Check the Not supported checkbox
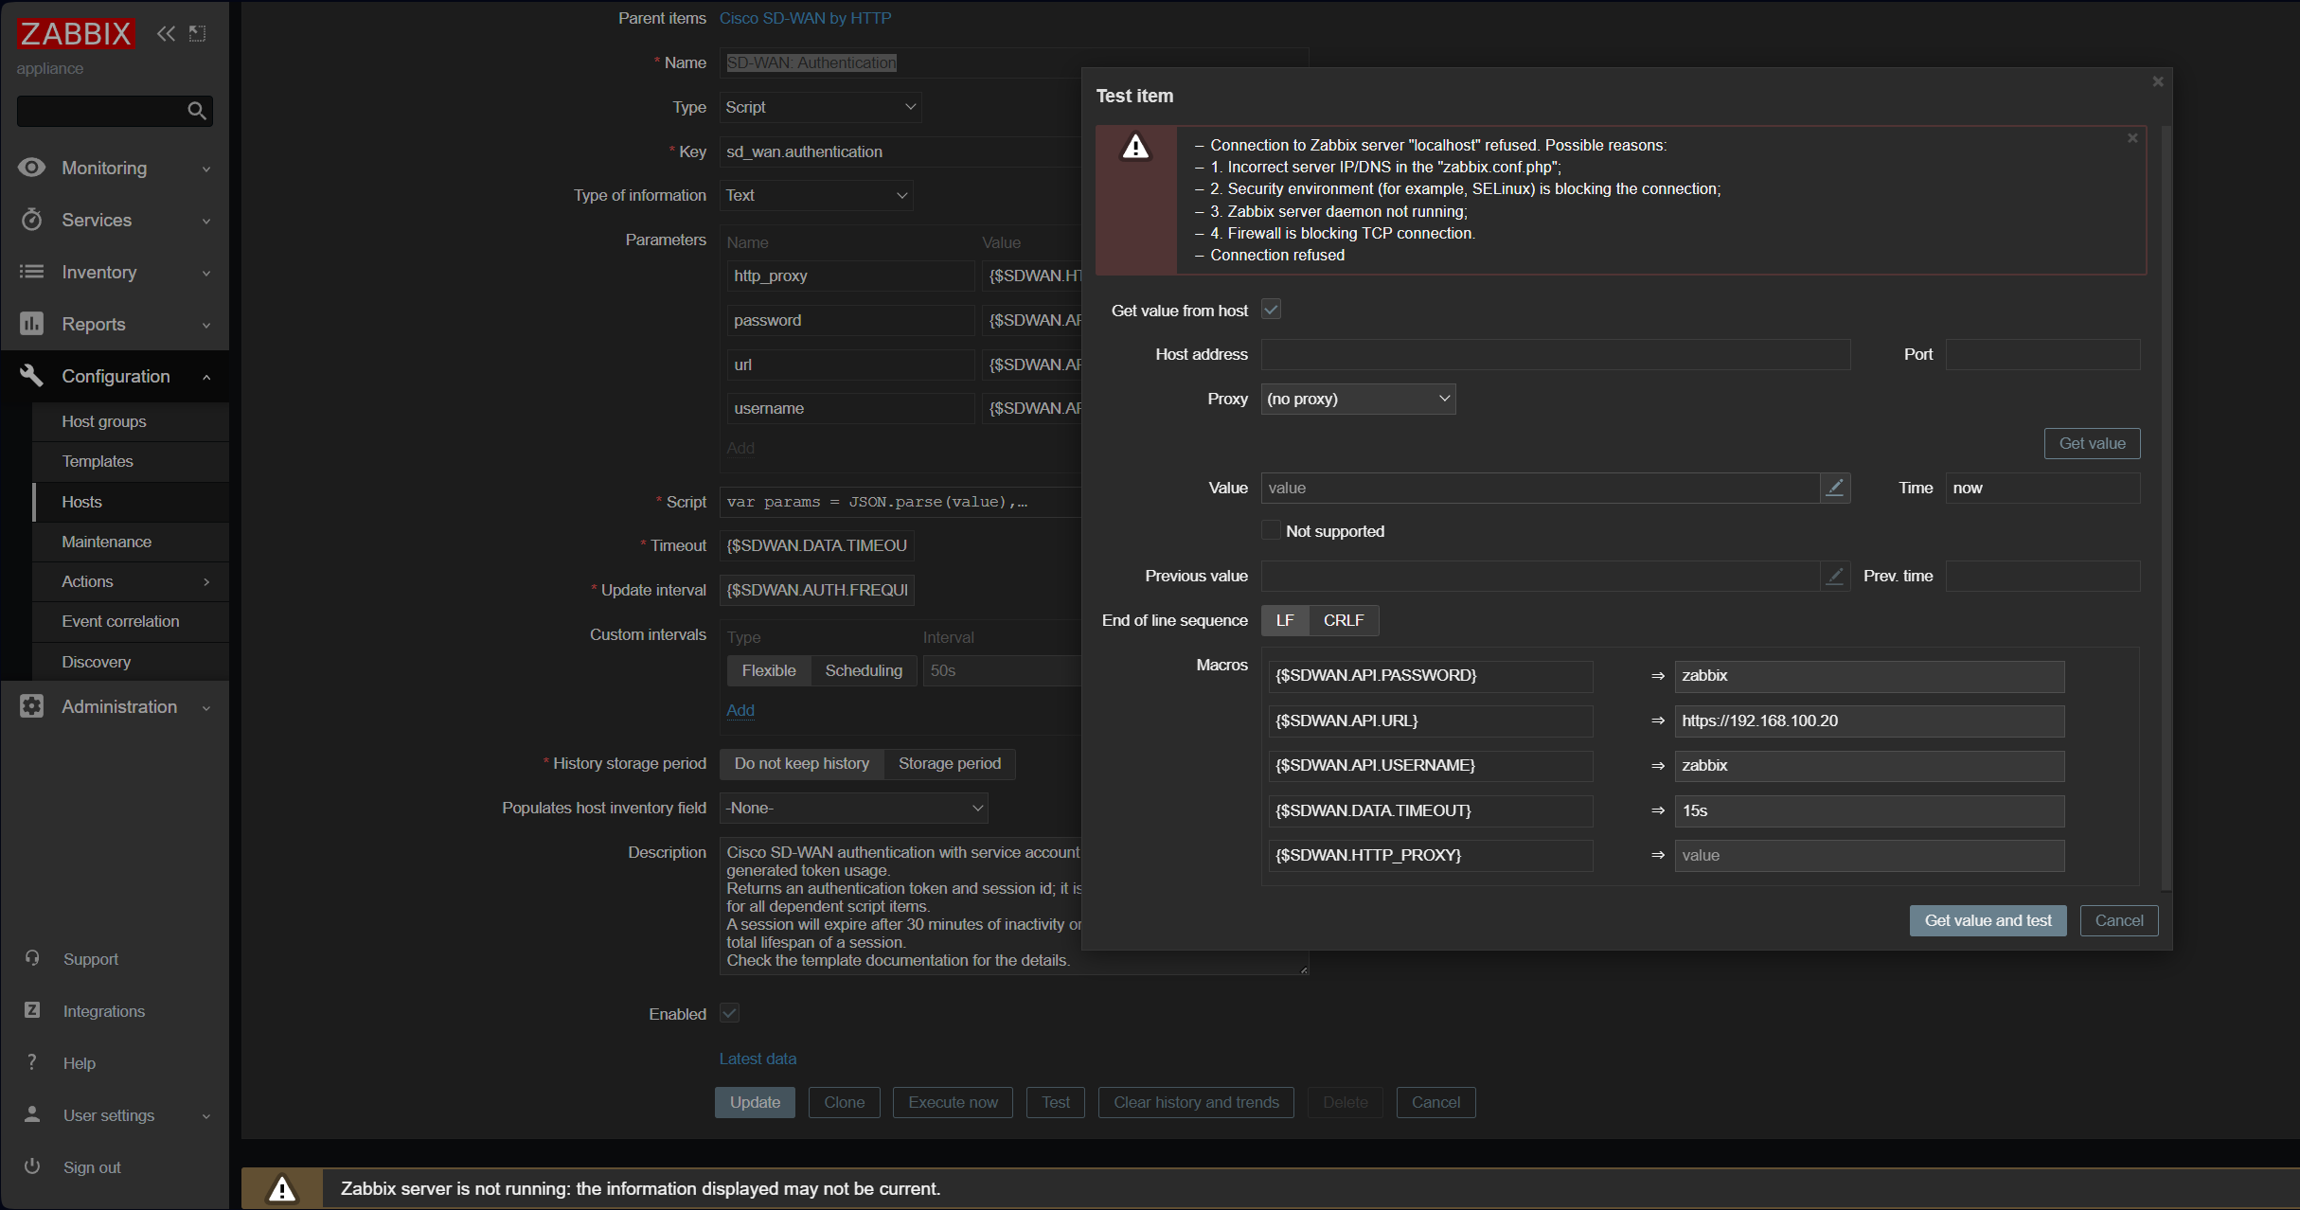 tap(1271, 531)
